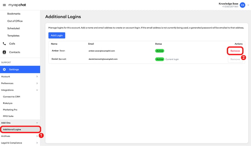This screenshot has width=251, height=146.
Task: Expand the account dropdown arrow beside KB avatar
Action: tap(248, 5)
